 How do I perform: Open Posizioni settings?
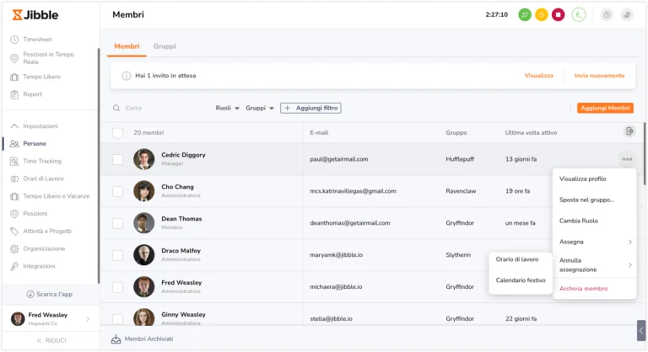[x=29, y=213]
